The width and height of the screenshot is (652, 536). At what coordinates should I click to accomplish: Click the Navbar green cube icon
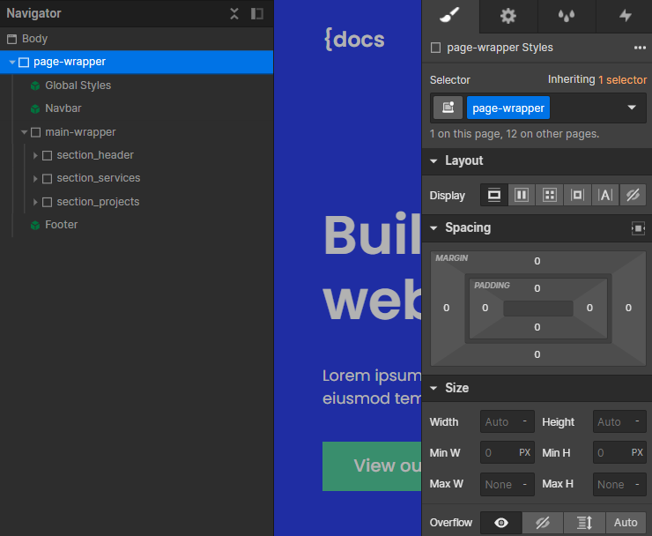point(35,108)
